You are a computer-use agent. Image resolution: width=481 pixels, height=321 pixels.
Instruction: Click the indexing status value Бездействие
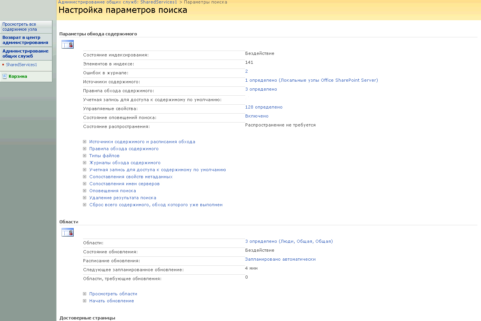(x=260, y=53)
